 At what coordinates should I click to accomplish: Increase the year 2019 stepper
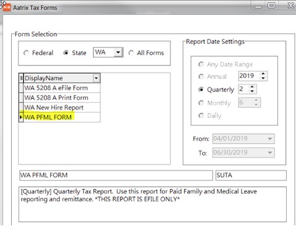[x=263, y=74]
